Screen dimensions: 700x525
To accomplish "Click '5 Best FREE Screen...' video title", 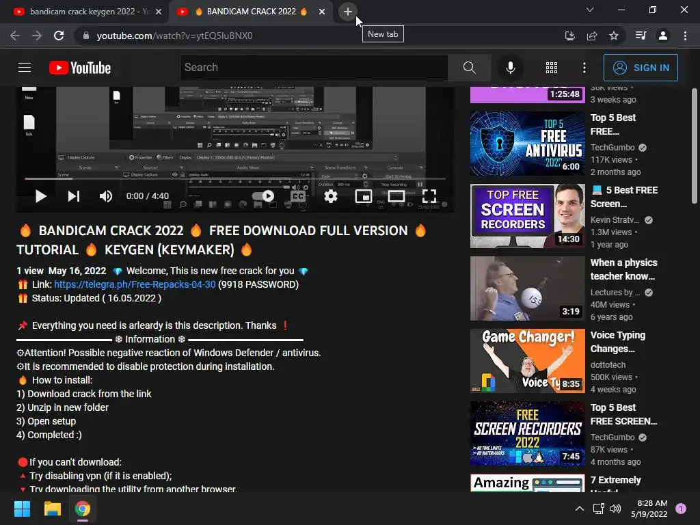I will (x=624, y=197).
